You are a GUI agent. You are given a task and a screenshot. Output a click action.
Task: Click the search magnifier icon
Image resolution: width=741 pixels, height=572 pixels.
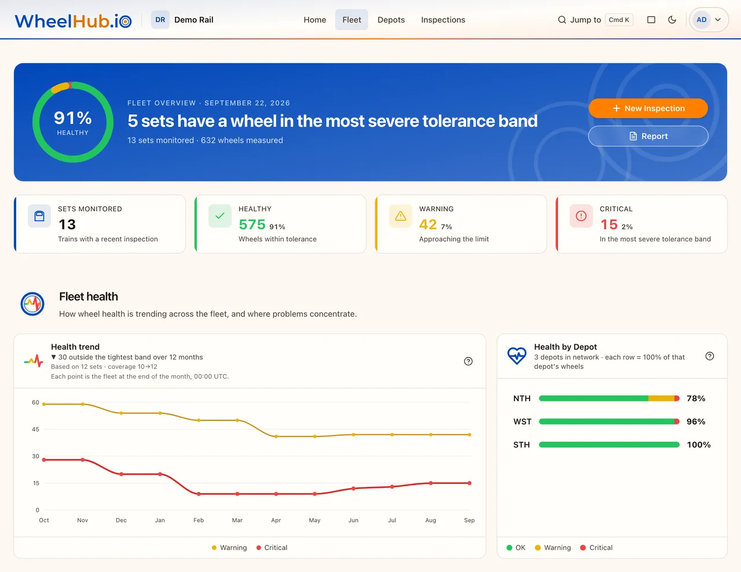pyautogui.click(x=562, y=20)
